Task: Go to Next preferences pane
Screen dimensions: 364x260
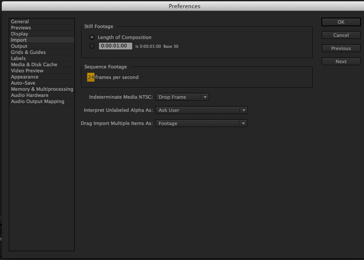Action: pos(341,62)
